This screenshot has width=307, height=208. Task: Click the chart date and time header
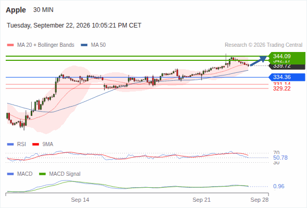74,25
